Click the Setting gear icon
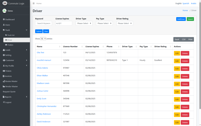The height and width of the screenshot is (126, 201). (x=4, y=55)
